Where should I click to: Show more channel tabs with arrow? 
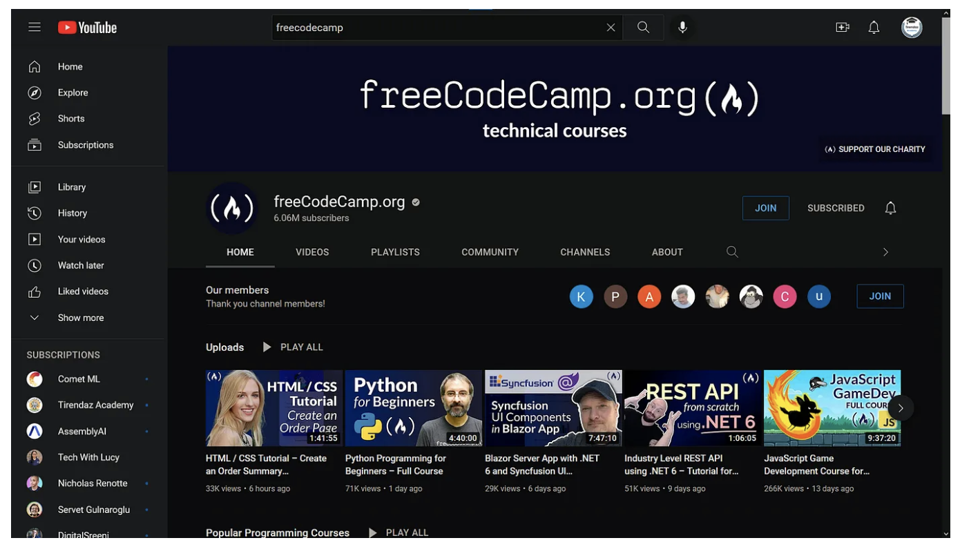coord(885,252)
